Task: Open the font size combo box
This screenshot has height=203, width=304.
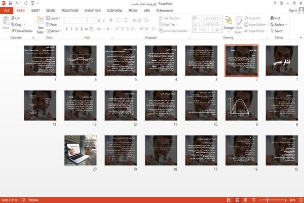Action: click(x=92, y=20)
